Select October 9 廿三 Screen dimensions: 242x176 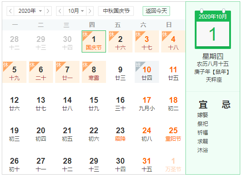click(121, 72)
